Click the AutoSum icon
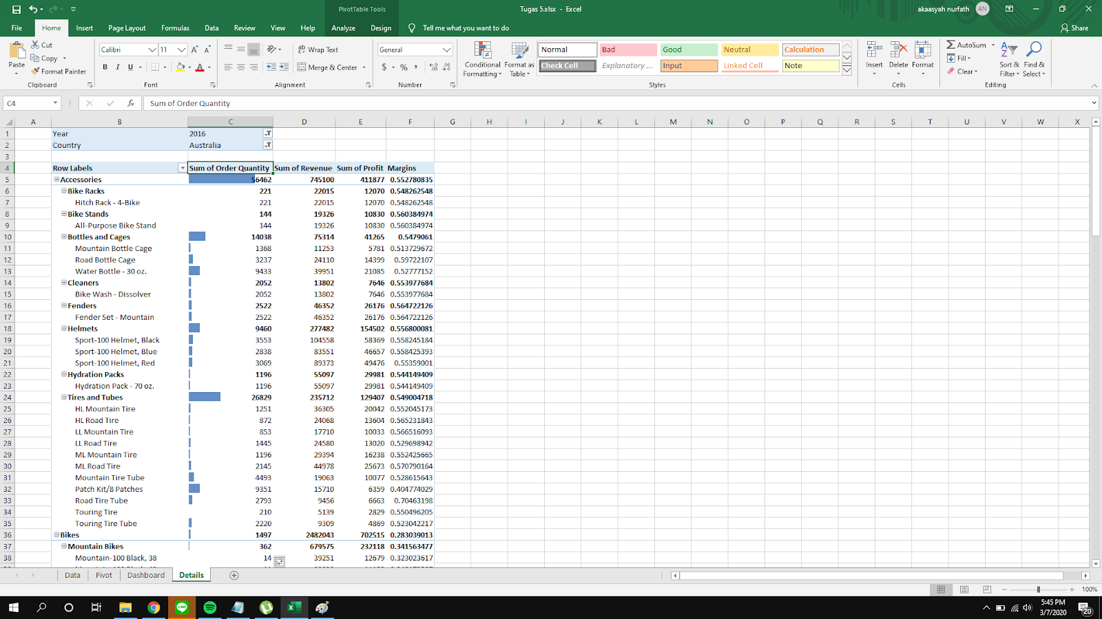 951,45
